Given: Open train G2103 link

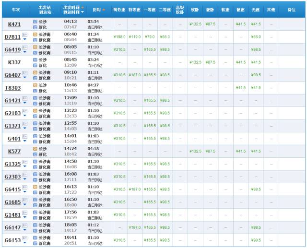Looking at the screenshot, I should click(13, 113).
